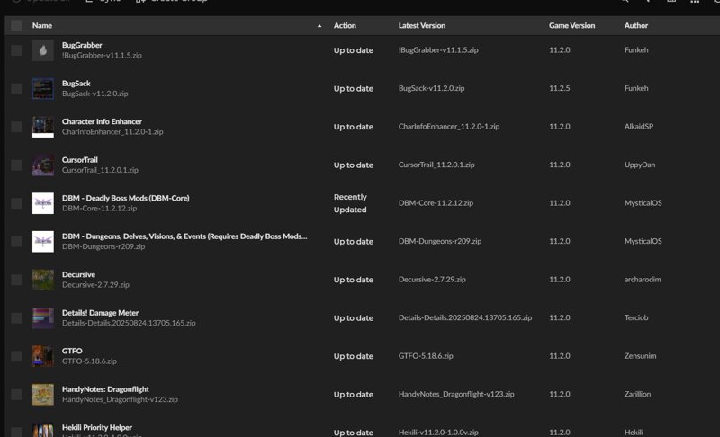The width and height of the screenshot is (720, 437).
Task: Click the Details! Damage Meter addon icon
Action: 42,317
